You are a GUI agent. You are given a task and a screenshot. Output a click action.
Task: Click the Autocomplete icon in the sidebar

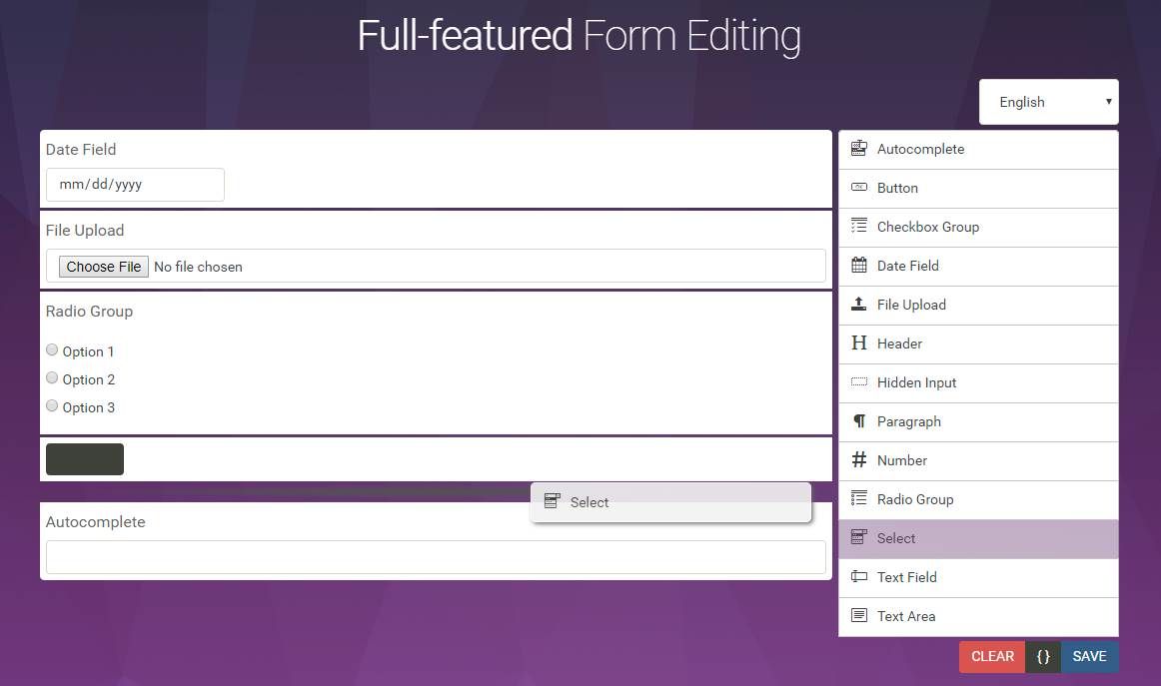coord(858,149)
